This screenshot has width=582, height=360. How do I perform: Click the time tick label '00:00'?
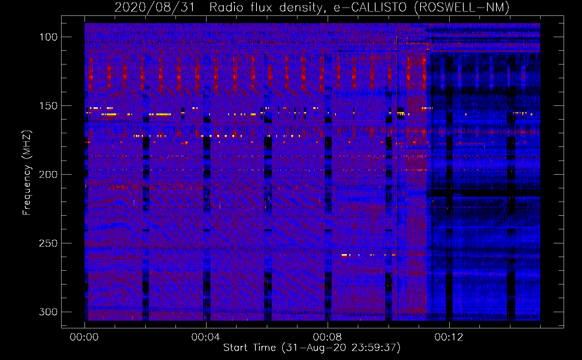[84, 337]
